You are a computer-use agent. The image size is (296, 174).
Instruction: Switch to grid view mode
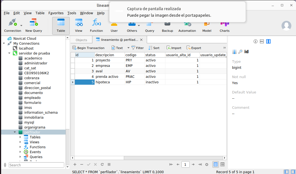pos(216,164)
